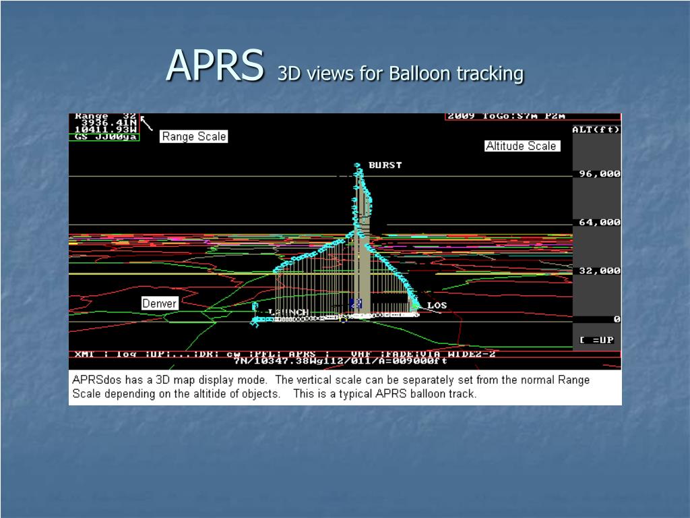The width and height of the screenshot is (690, 518).
Task: Click the 'GS JJ00ya' grid square box
Action: pyautogui.click(x=104, y=137)
